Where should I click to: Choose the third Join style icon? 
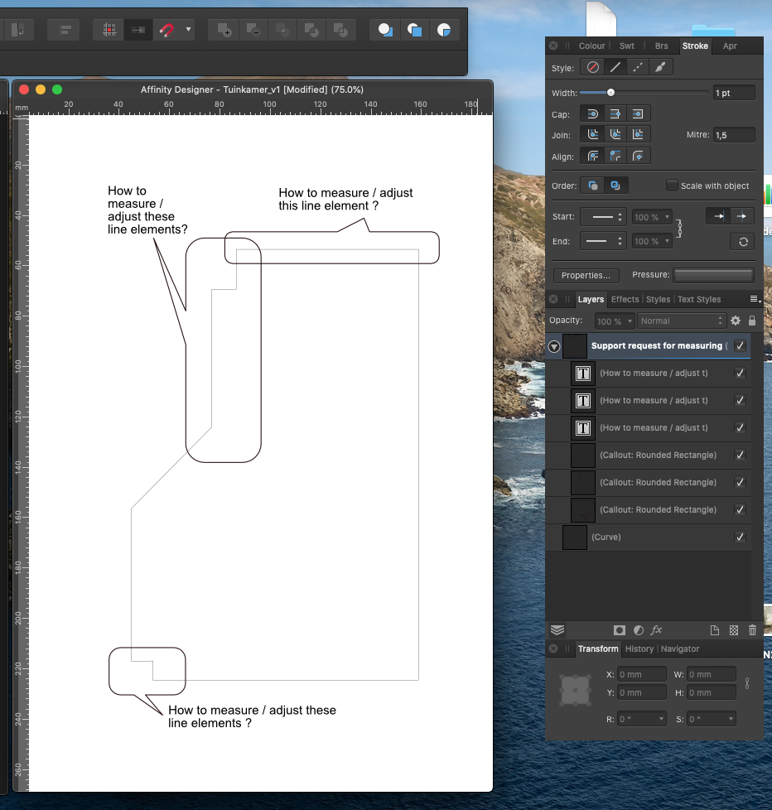tap(638, 134)
